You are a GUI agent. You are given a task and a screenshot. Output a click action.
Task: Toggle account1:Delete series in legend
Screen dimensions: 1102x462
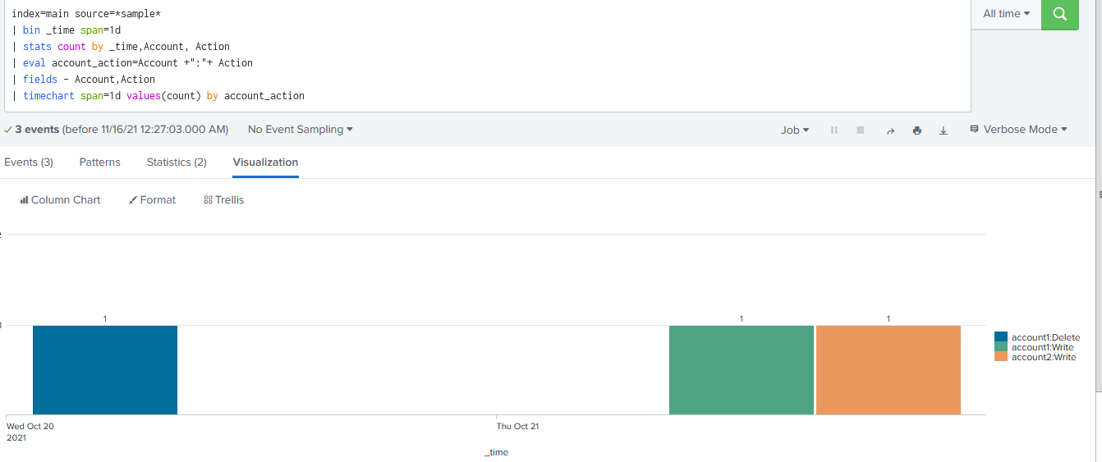pyautogui.click(x=1045, y=337)
